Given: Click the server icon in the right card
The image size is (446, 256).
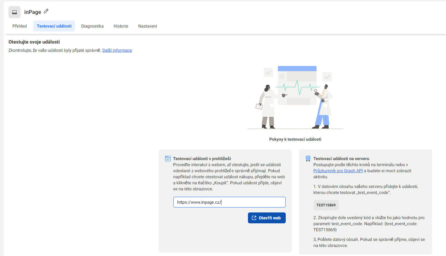Looking at the screenshot, I should pos(308,158).
